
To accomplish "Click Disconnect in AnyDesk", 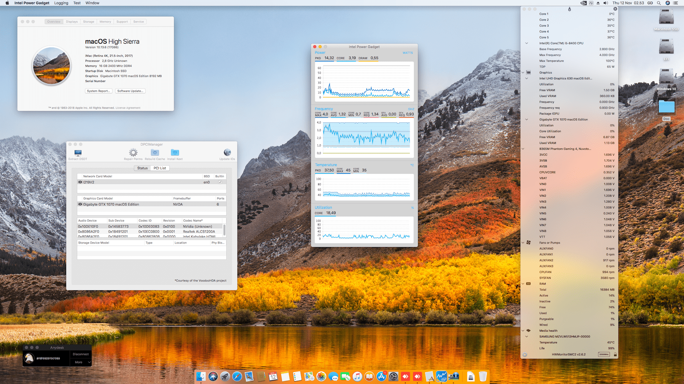I will pyautogui.click(x=81, y=354).
